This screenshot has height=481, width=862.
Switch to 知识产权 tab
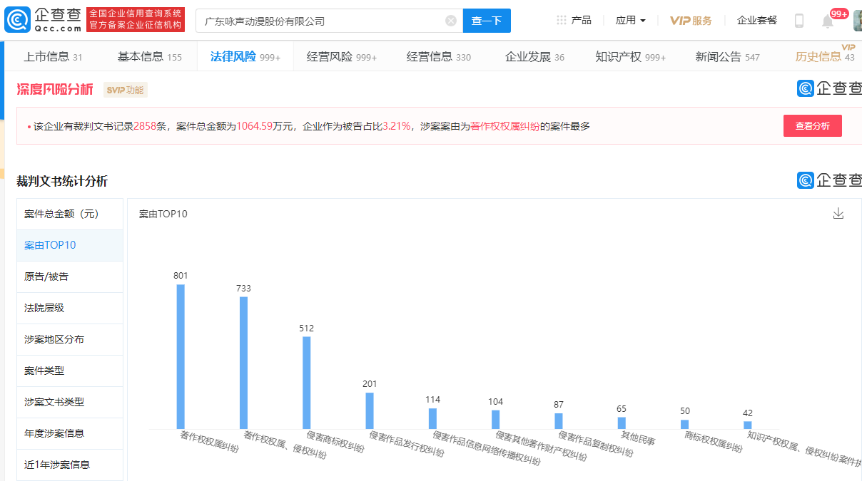631,57
